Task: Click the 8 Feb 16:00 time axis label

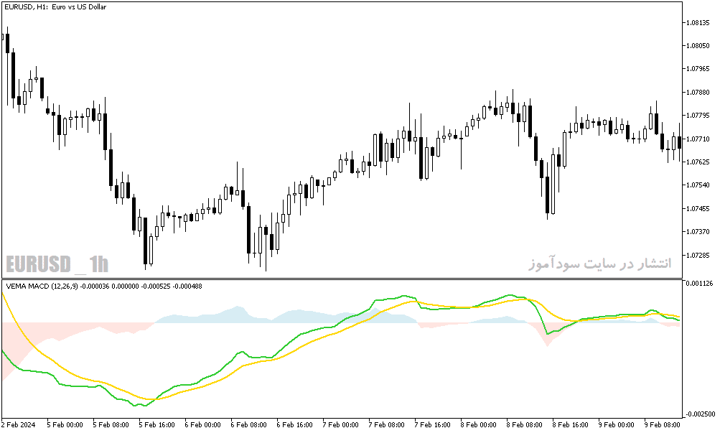Action: click(x=570, y=424)
